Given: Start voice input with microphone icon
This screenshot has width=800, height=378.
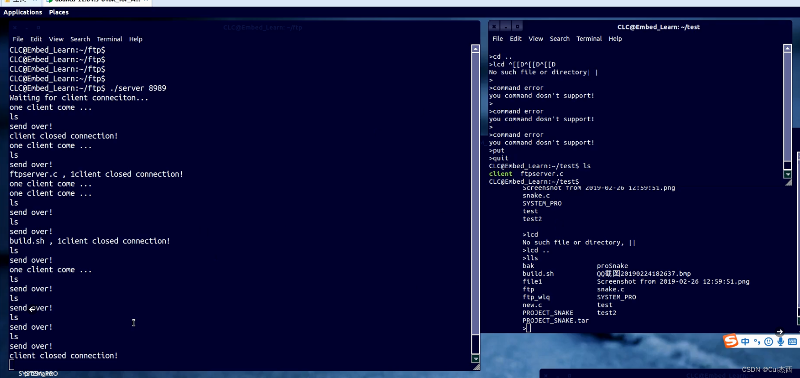Looking at the screenshot, I should (x=781, y=342).
